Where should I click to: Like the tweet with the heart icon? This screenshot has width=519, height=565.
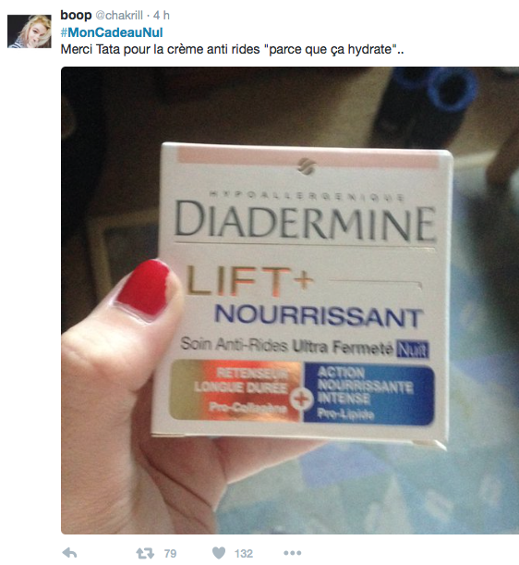219,553
